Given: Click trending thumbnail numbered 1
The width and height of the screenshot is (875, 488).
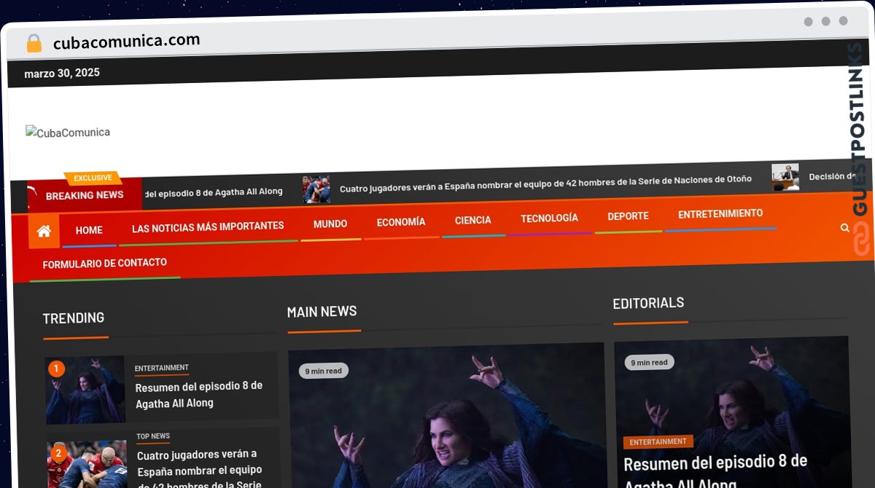Looking at the screenshot, I should coord(85,390).
